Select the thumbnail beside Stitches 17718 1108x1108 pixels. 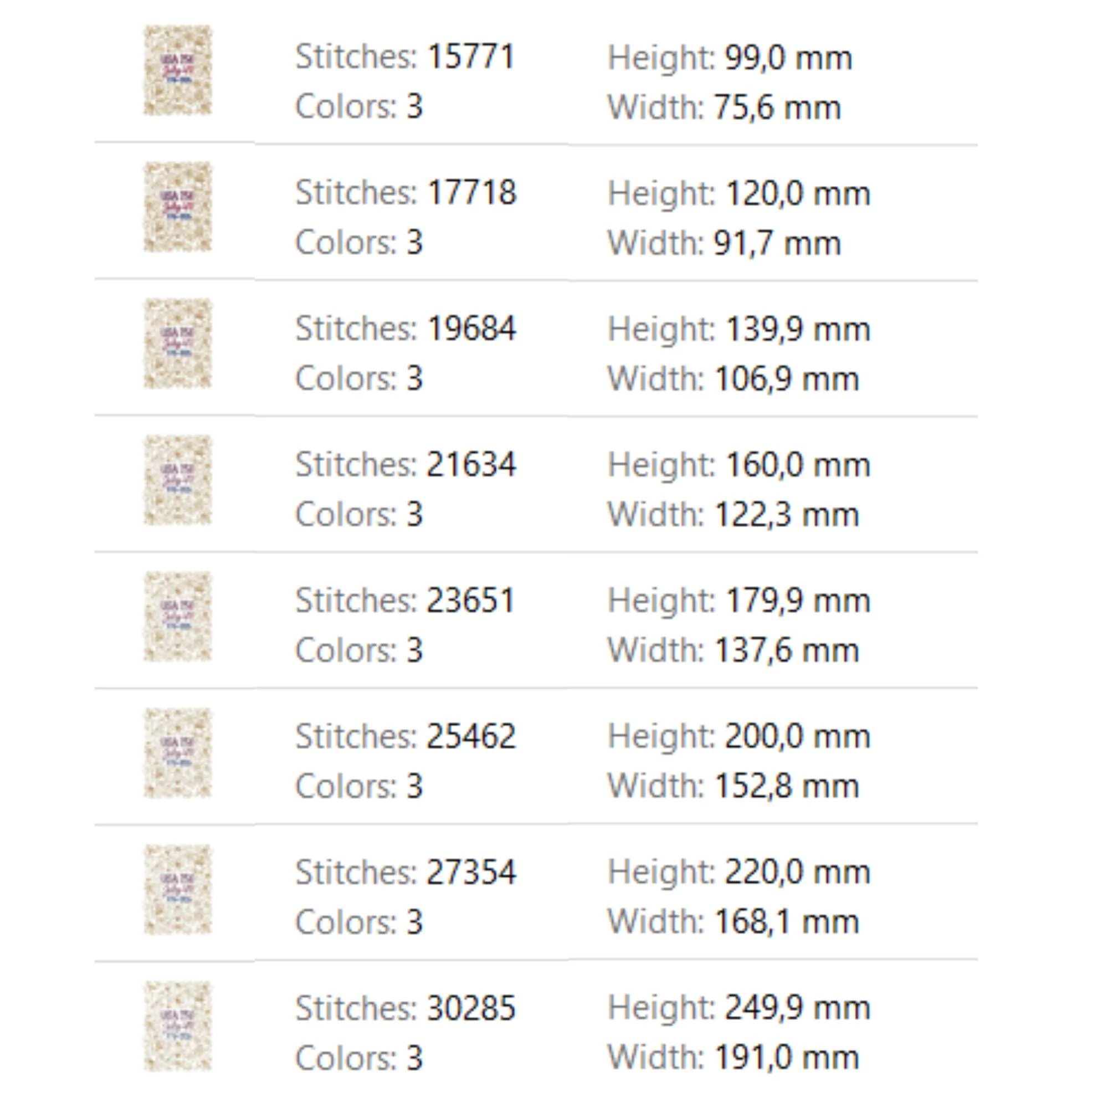coord(177,207)
